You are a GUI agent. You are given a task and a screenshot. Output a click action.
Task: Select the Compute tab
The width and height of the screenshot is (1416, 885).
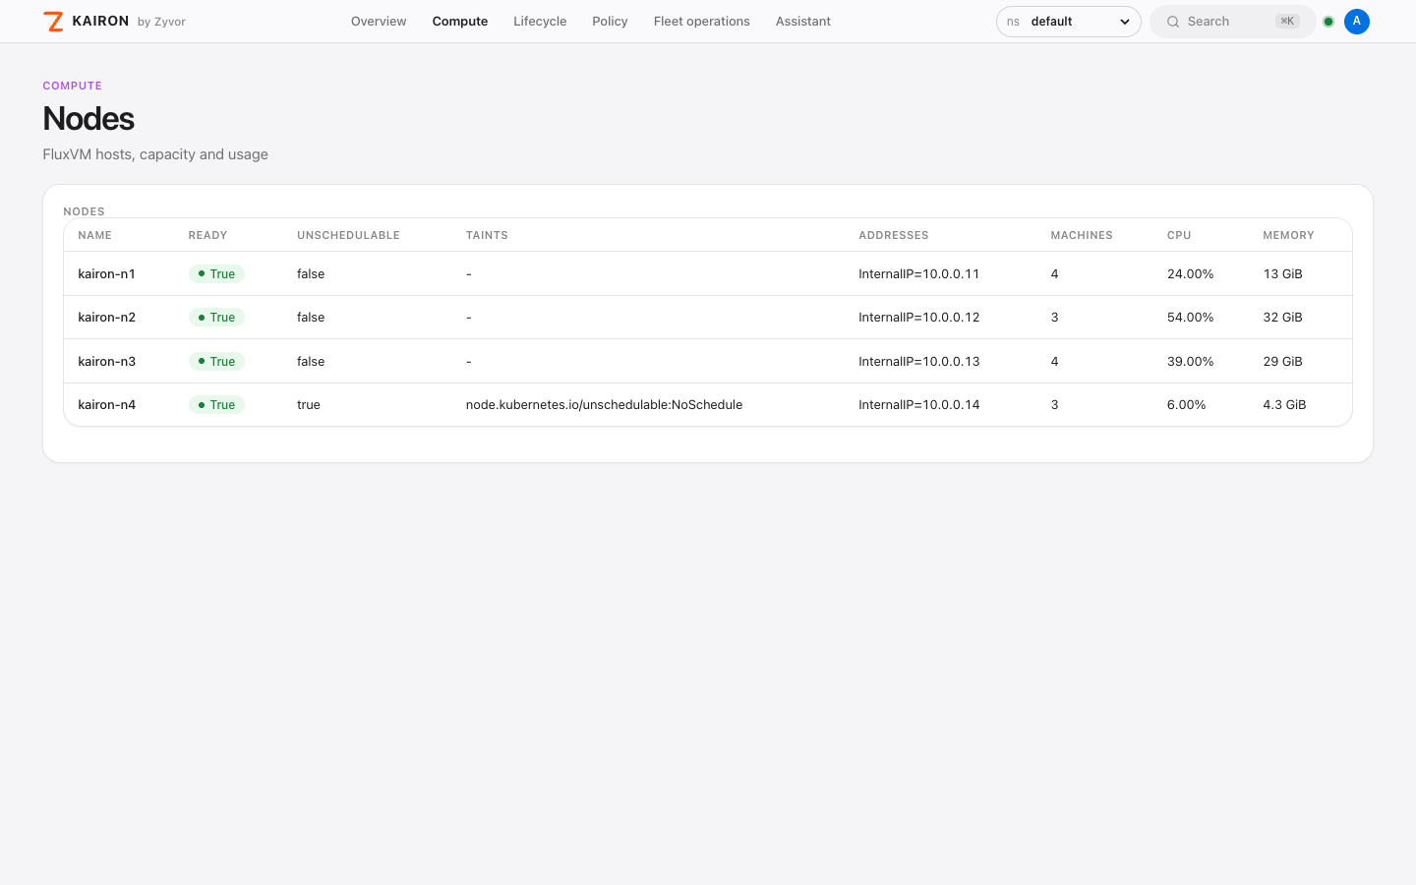460,22
